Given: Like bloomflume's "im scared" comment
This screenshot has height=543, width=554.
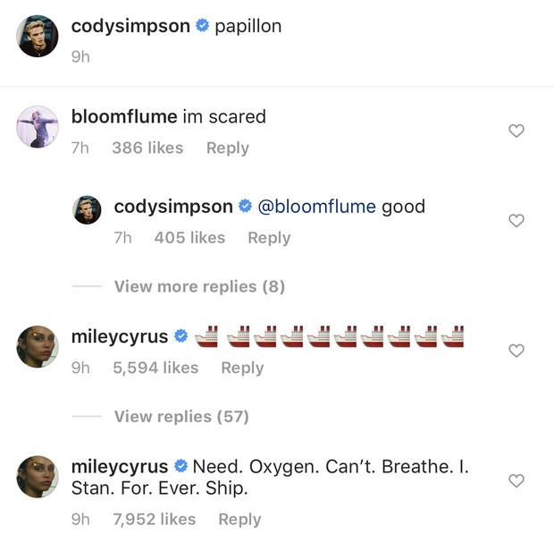Looking at the screenshot, I should (516, 131).
